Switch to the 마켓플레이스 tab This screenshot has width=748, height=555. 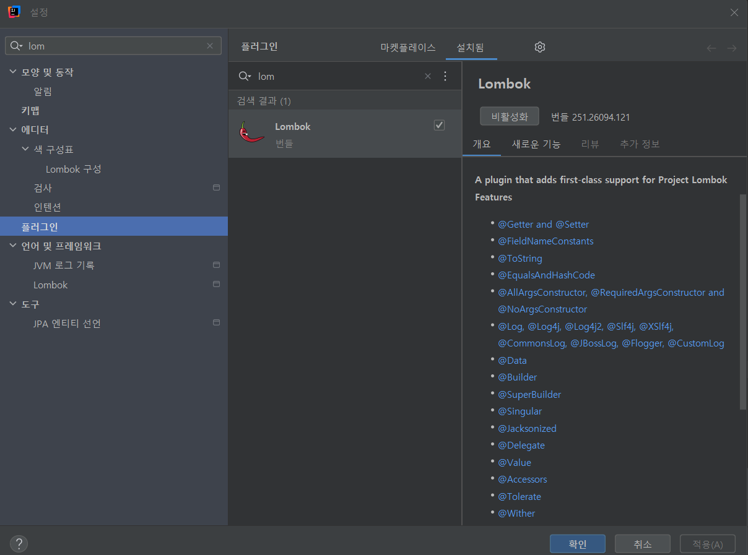pyautogui.click(x=408, y=48)
